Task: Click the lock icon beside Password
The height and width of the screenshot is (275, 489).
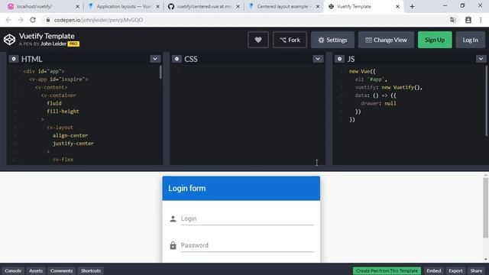Action: (173, 245)
